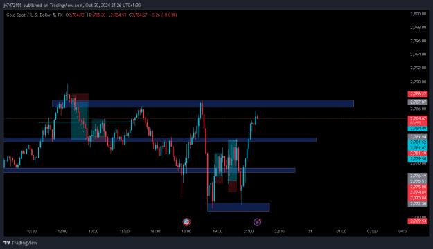Click the 31 date label on time axis
Screen dimensions: 433x249
[310, 231]
